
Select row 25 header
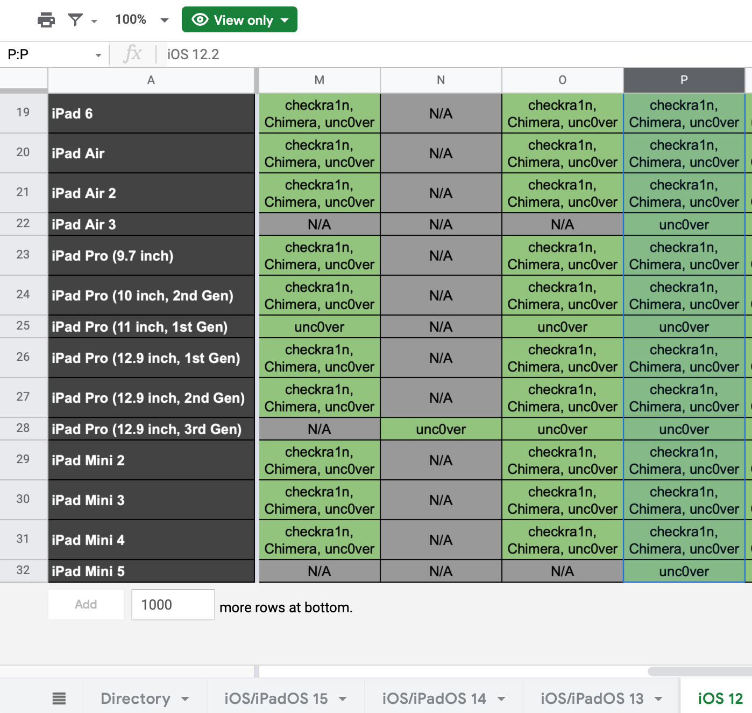[x=23, y=326]
